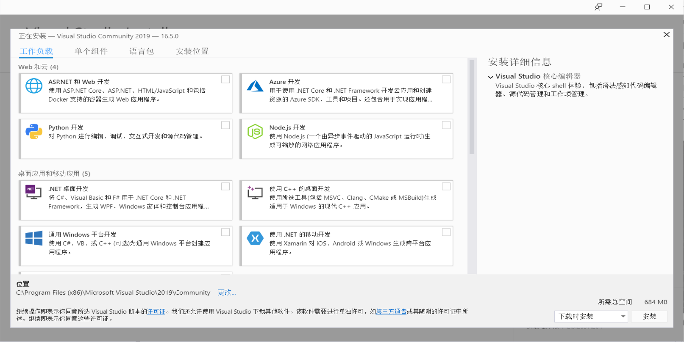Click the Azure development logo icon

pos(255,86)
